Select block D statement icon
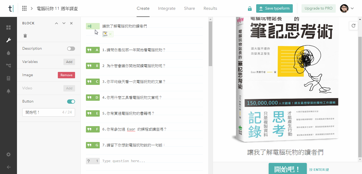The image size is (362, 174). 93,97
